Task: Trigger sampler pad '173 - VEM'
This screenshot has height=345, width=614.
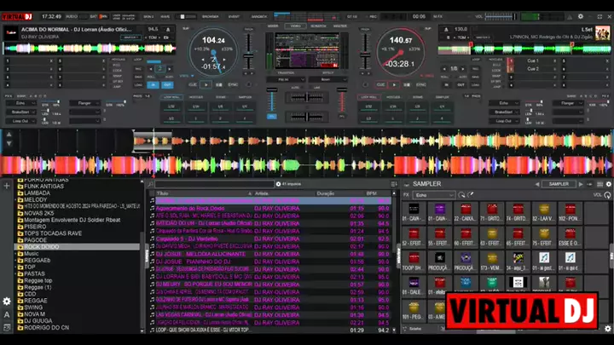Action: coord(492,262)
